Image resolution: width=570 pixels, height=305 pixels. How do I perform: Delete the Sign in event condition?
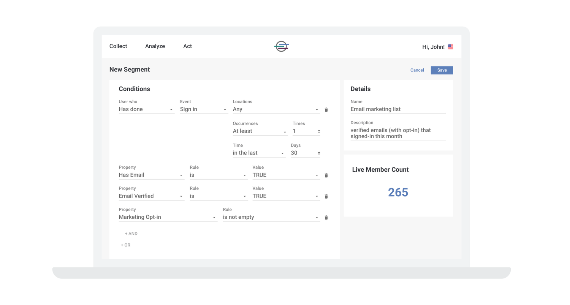point(326,109)
